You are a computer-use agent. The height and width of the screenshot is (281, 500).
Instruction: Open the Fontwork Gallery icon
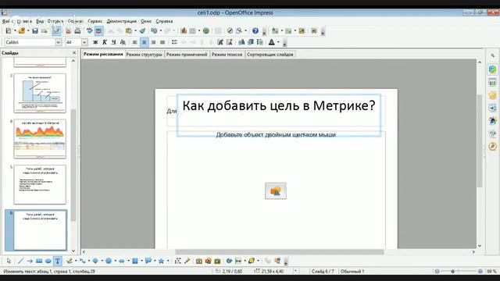199,261
